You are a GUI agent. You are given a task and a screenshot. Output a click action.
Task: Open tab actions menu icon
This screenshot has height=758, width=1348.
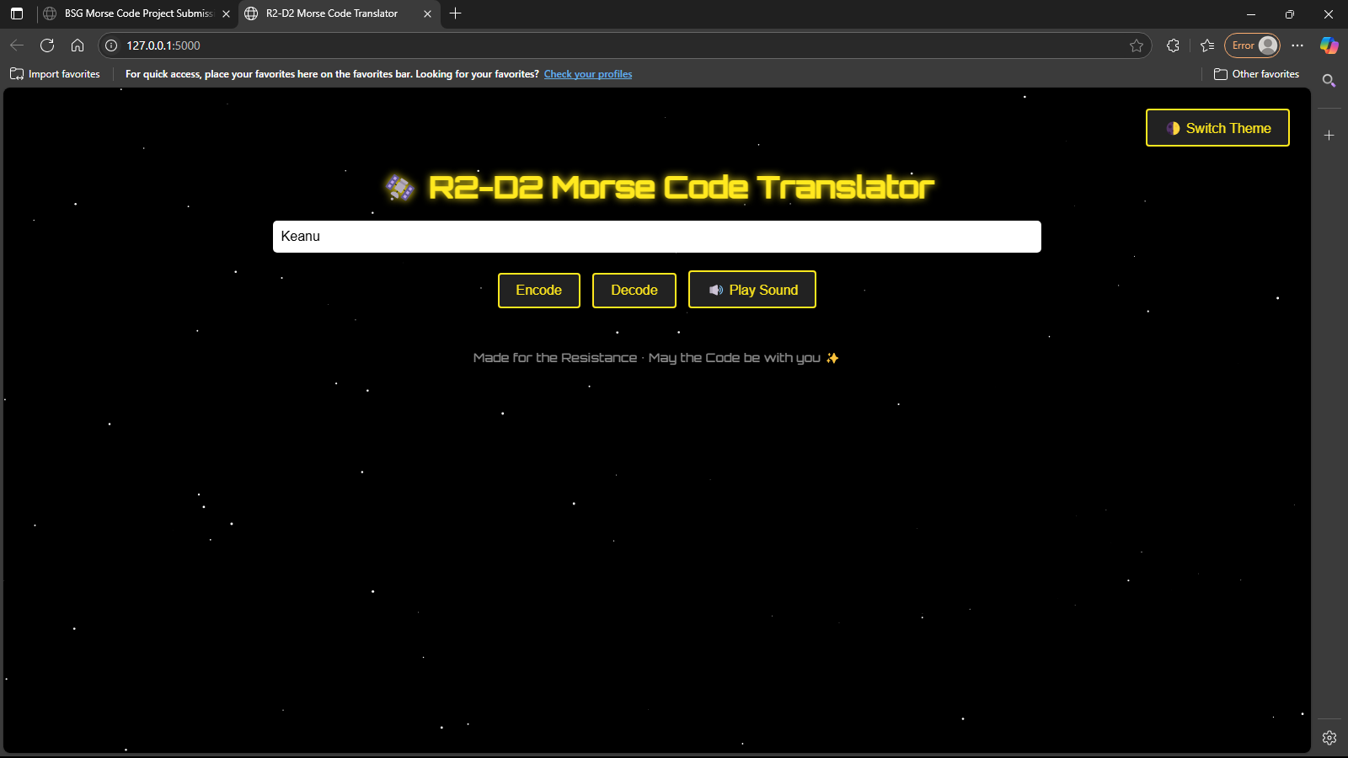(17, 13)
